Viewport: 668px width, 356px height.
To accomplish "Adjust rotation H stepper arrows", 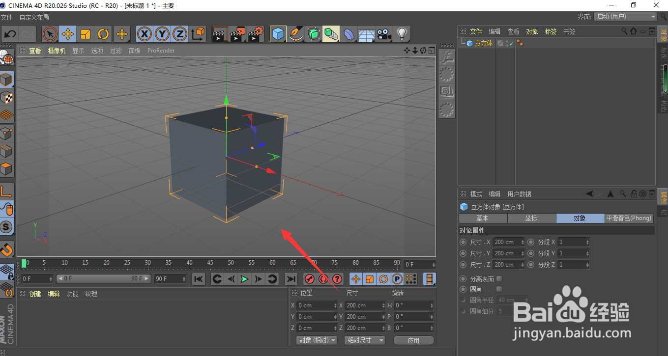I will [432, 305].
